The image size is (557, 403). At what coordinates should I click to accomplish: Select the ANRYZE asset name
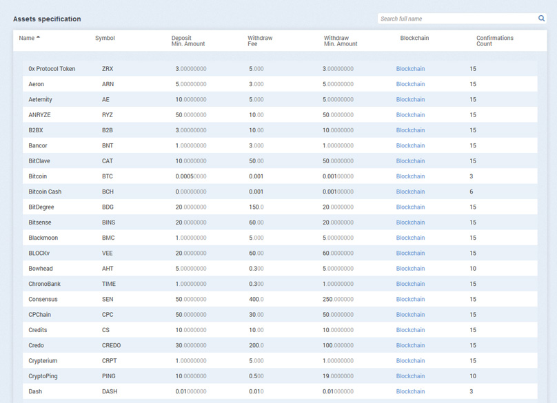click(x=39, y=115)
